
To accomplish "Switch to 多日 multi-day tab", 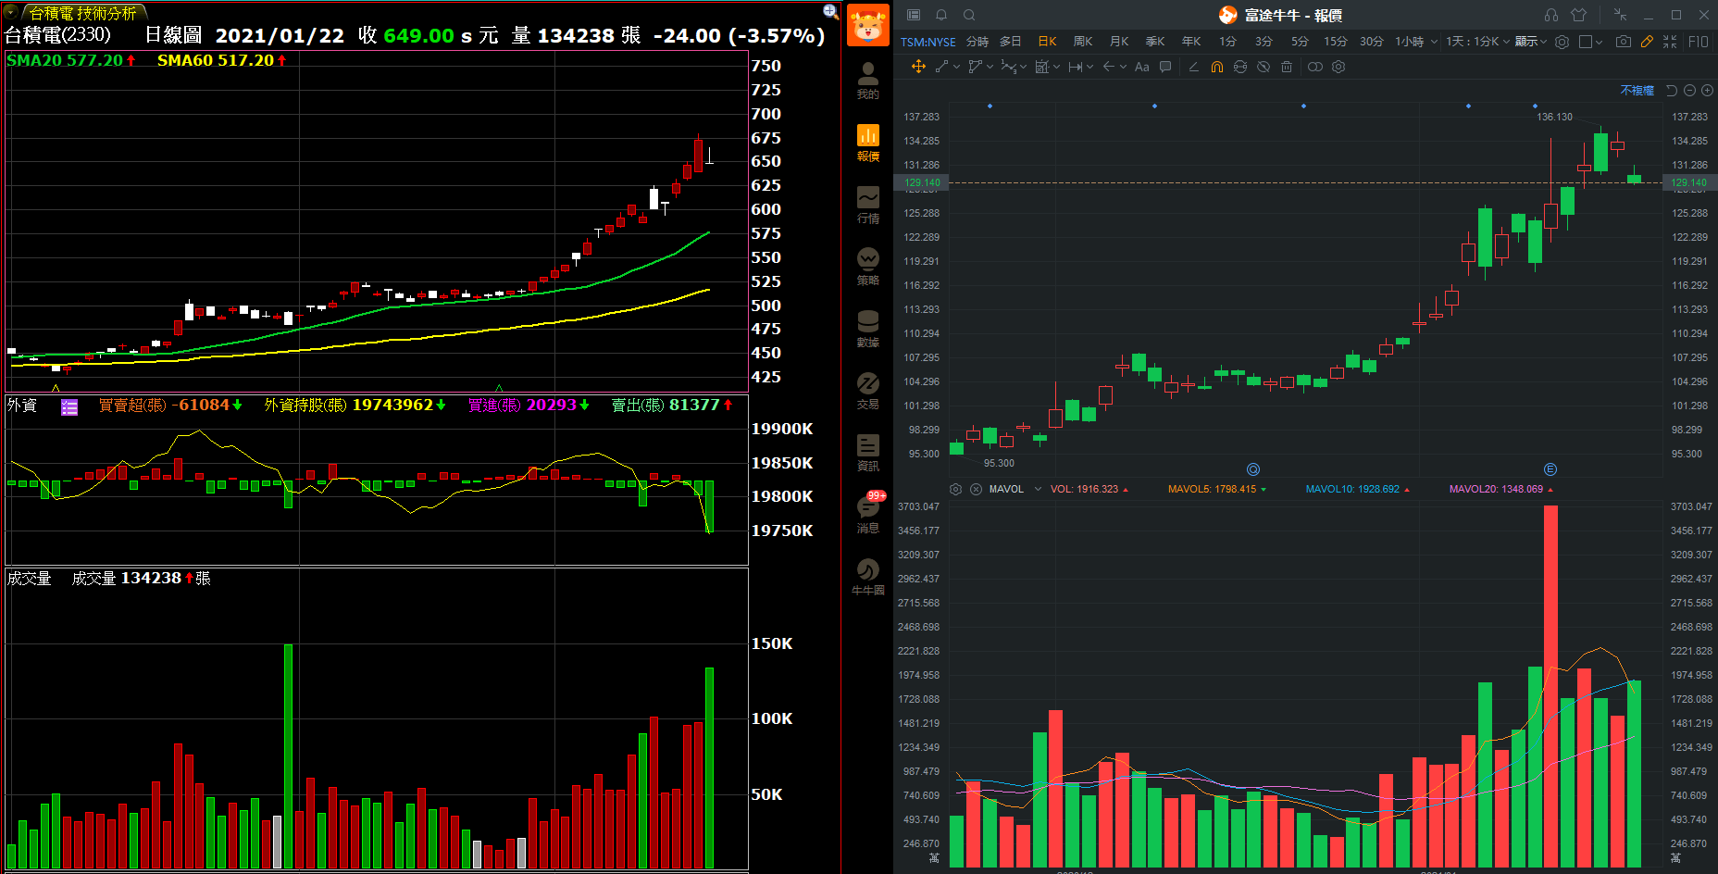I will [x=1011, y=42].
